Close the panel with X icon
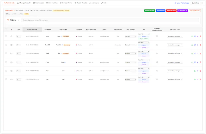Image resolution: width=206 pixels, height=134 pixels. click(x=202, y=3)
